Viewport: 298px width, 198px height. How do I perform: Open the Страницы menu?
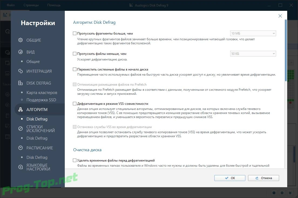[x=31, y=5]
